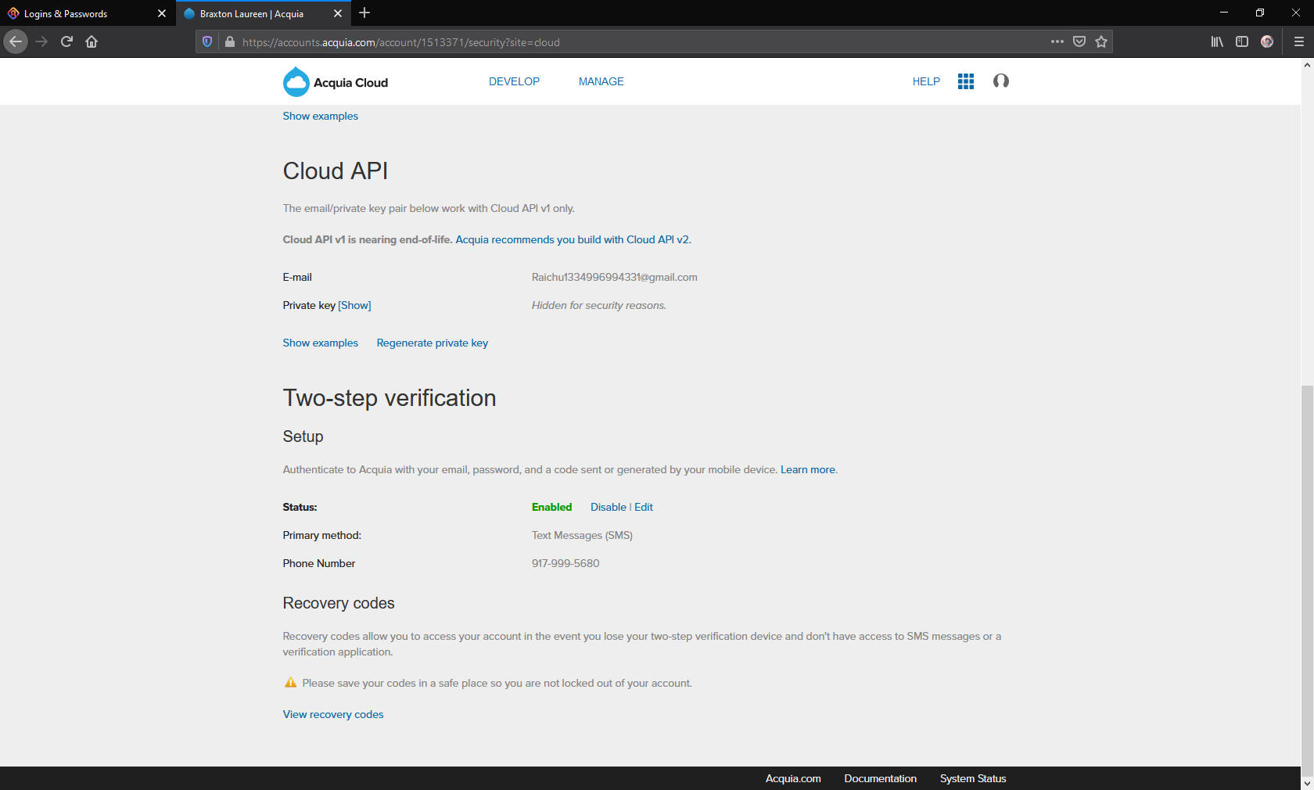Open the HELP menu
This screenshot has width=1314, height=790.
(x=926, y=81)
